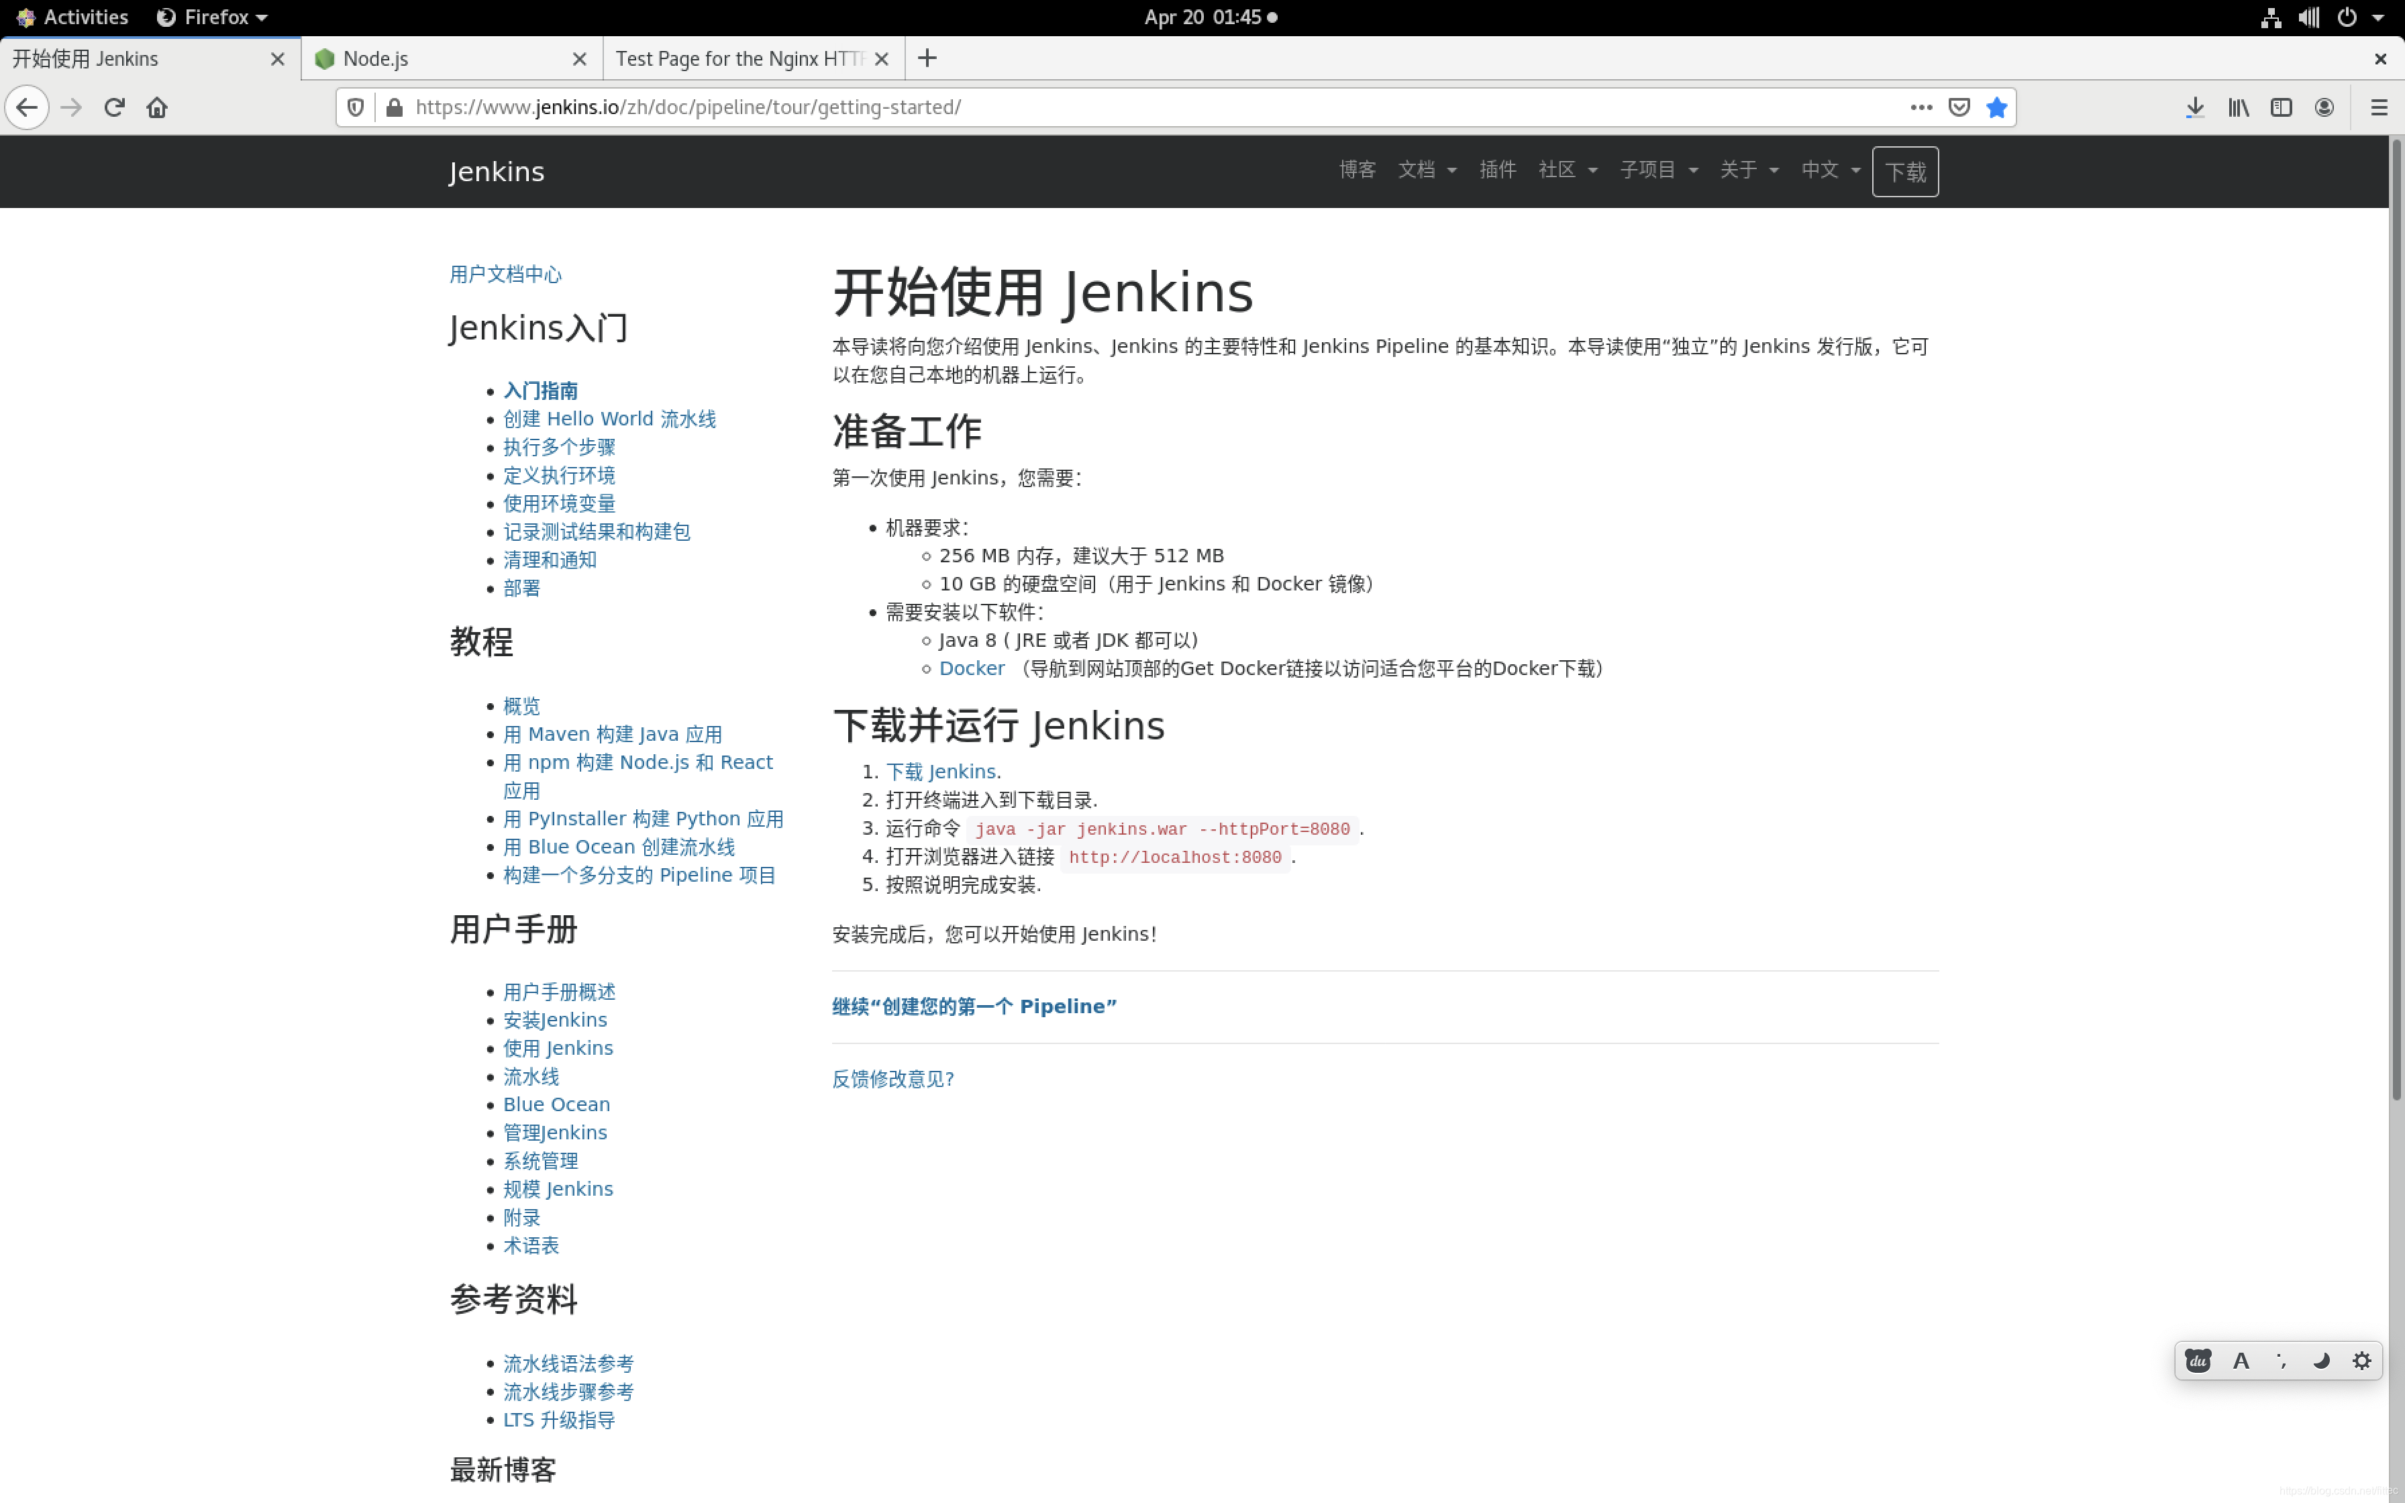
Task: Open the volume control in top bar
Action: pos(2308,17)
